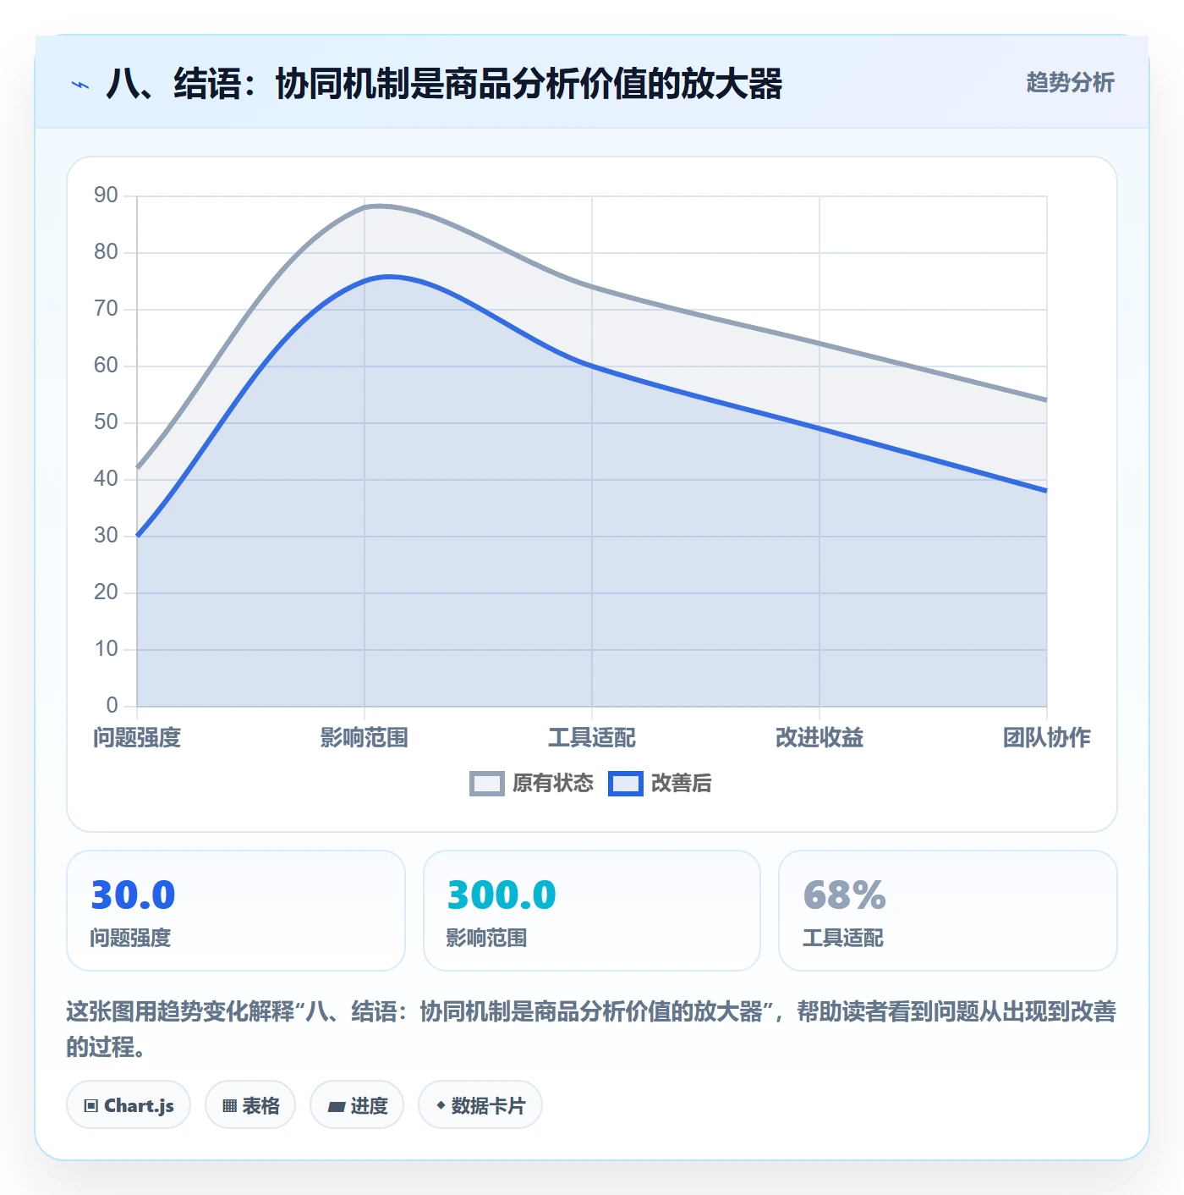Toggle the 改善后 legend item
Screen dimensions: 1184x1195
tap(660, 783)
